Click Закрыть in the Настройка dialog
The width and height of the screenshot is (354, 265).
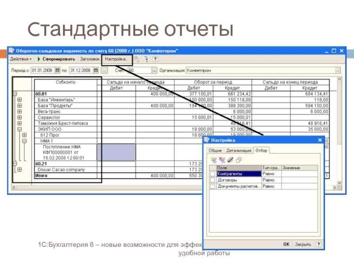(x=303, y=244)
